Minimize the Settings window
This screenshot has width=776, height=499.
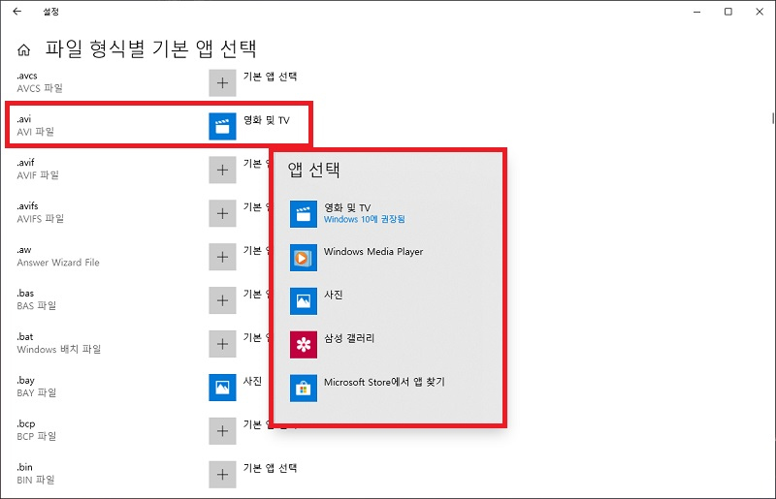[x=696, y=12]
